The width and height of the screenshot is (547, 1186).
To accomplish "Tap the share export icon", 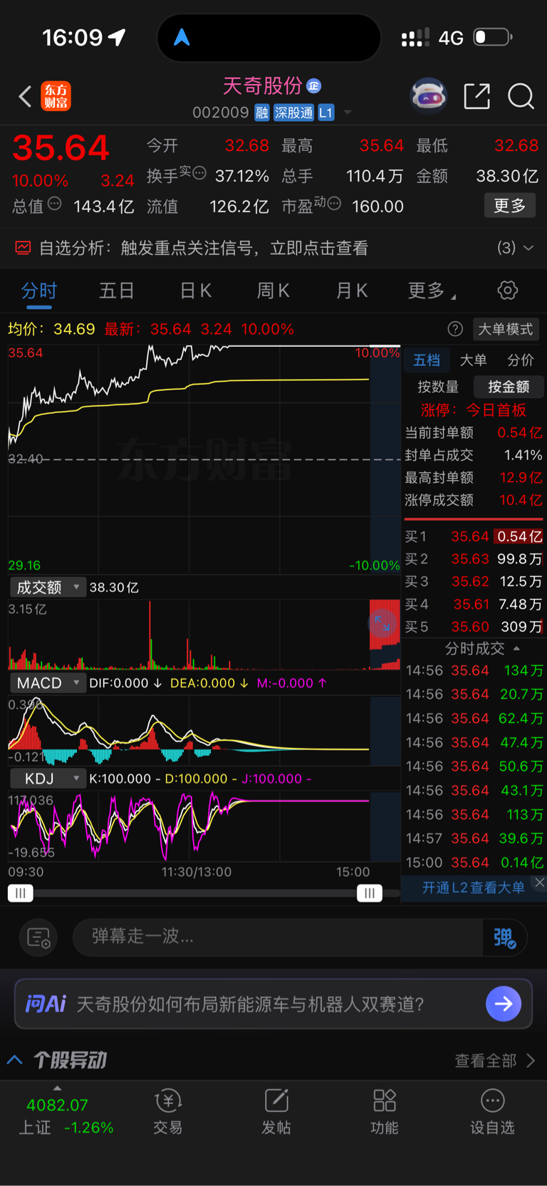I will (476, 96).
